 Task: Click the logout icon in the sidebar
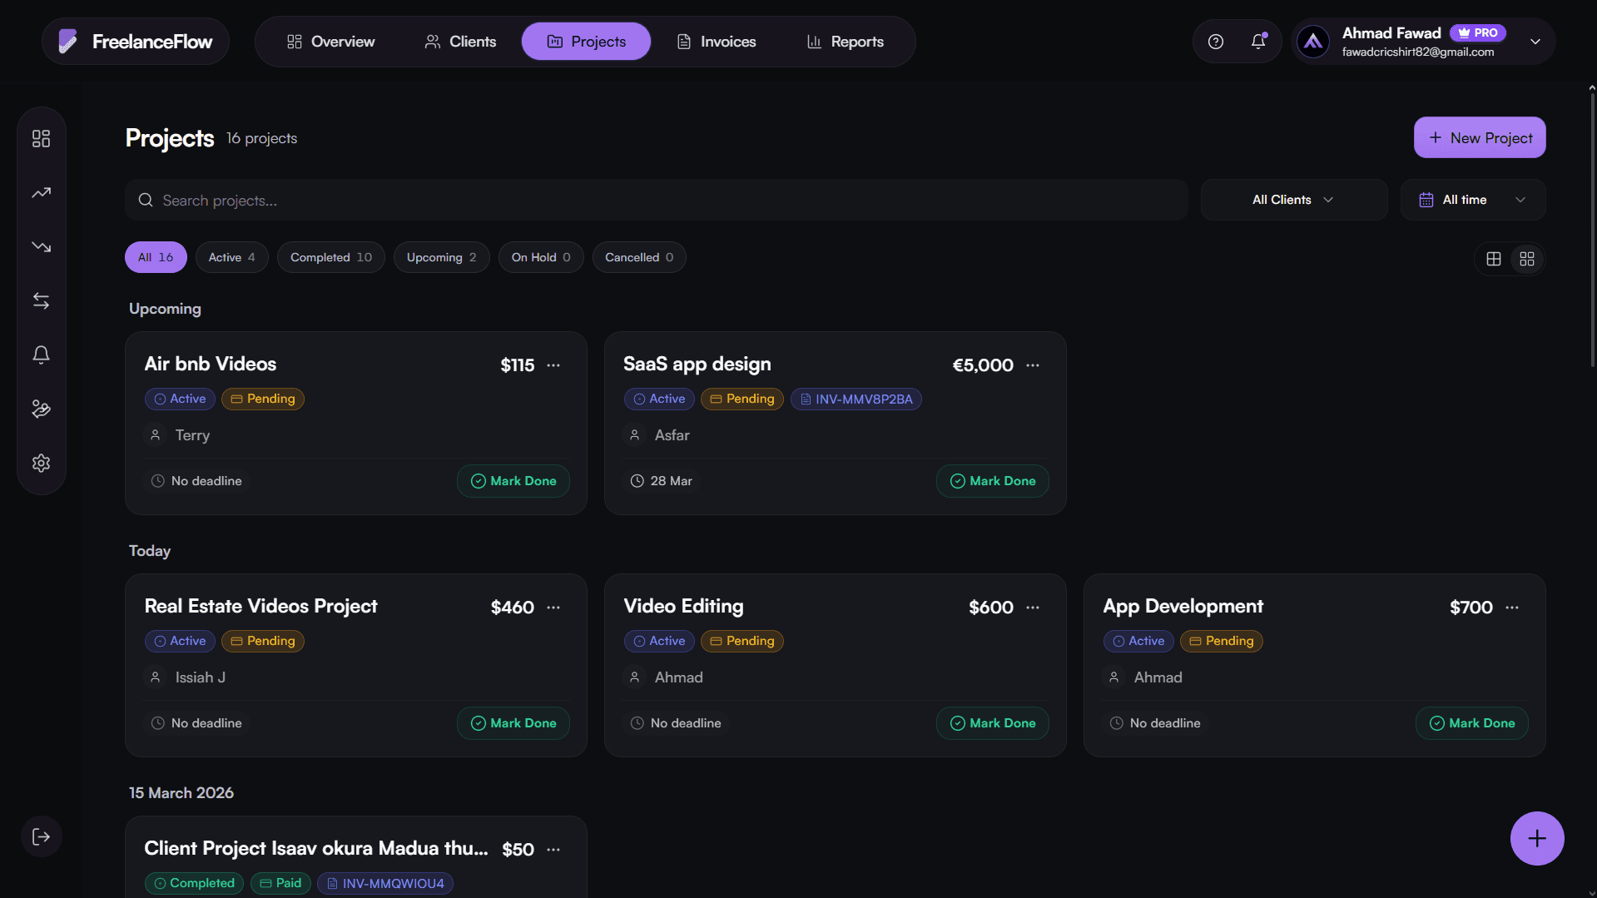(41, 836)
